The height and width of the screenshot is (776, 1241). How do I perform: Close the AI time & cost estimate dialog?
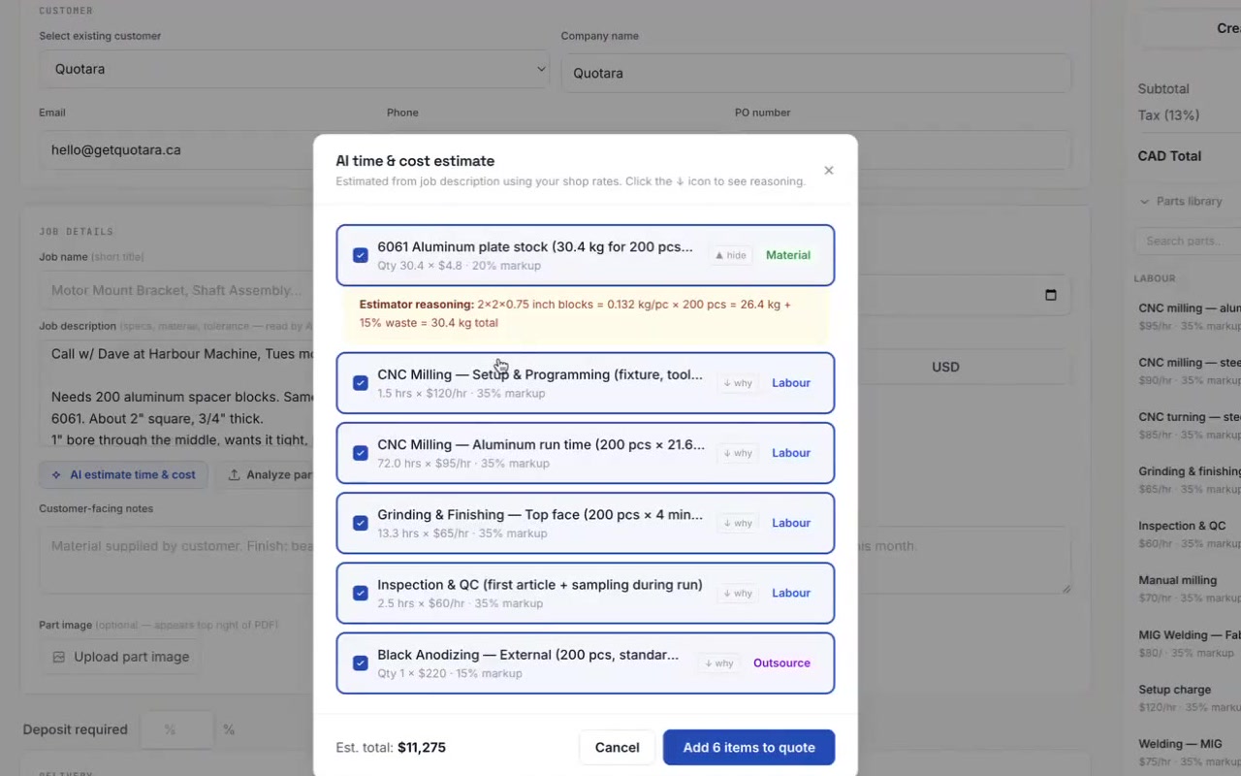pos(828,171)
